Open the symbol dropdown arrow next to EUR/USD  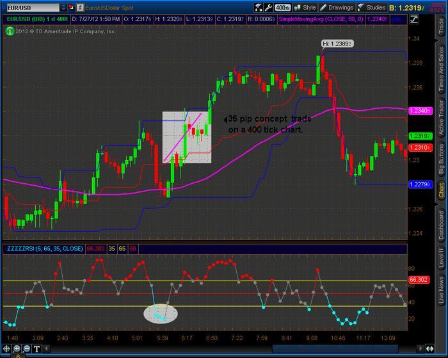(63, 8)
